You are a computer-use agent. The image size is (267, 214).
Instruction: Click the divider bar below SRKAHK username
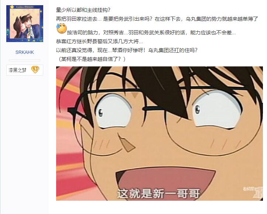point(25,60)
